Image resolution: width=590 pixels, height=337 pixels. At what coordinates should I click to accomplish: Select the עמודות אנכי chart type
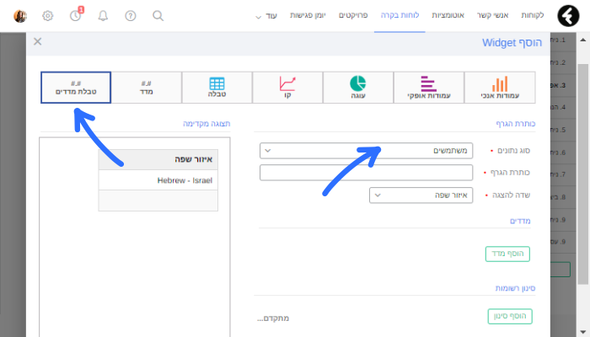[x=500, y=88]
